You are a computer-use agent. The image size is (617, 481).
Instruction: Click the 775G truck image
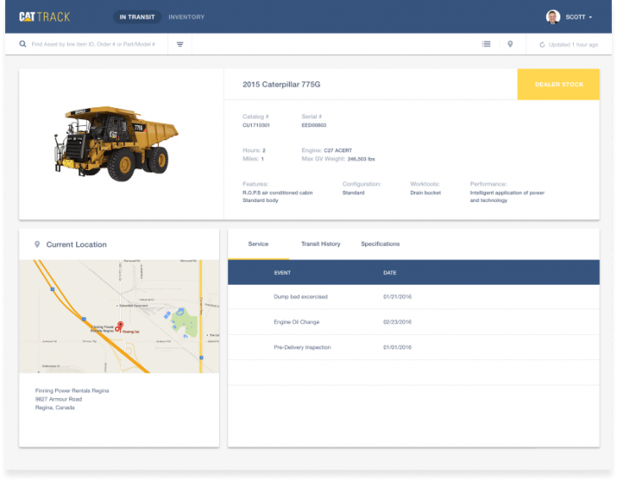116,143
